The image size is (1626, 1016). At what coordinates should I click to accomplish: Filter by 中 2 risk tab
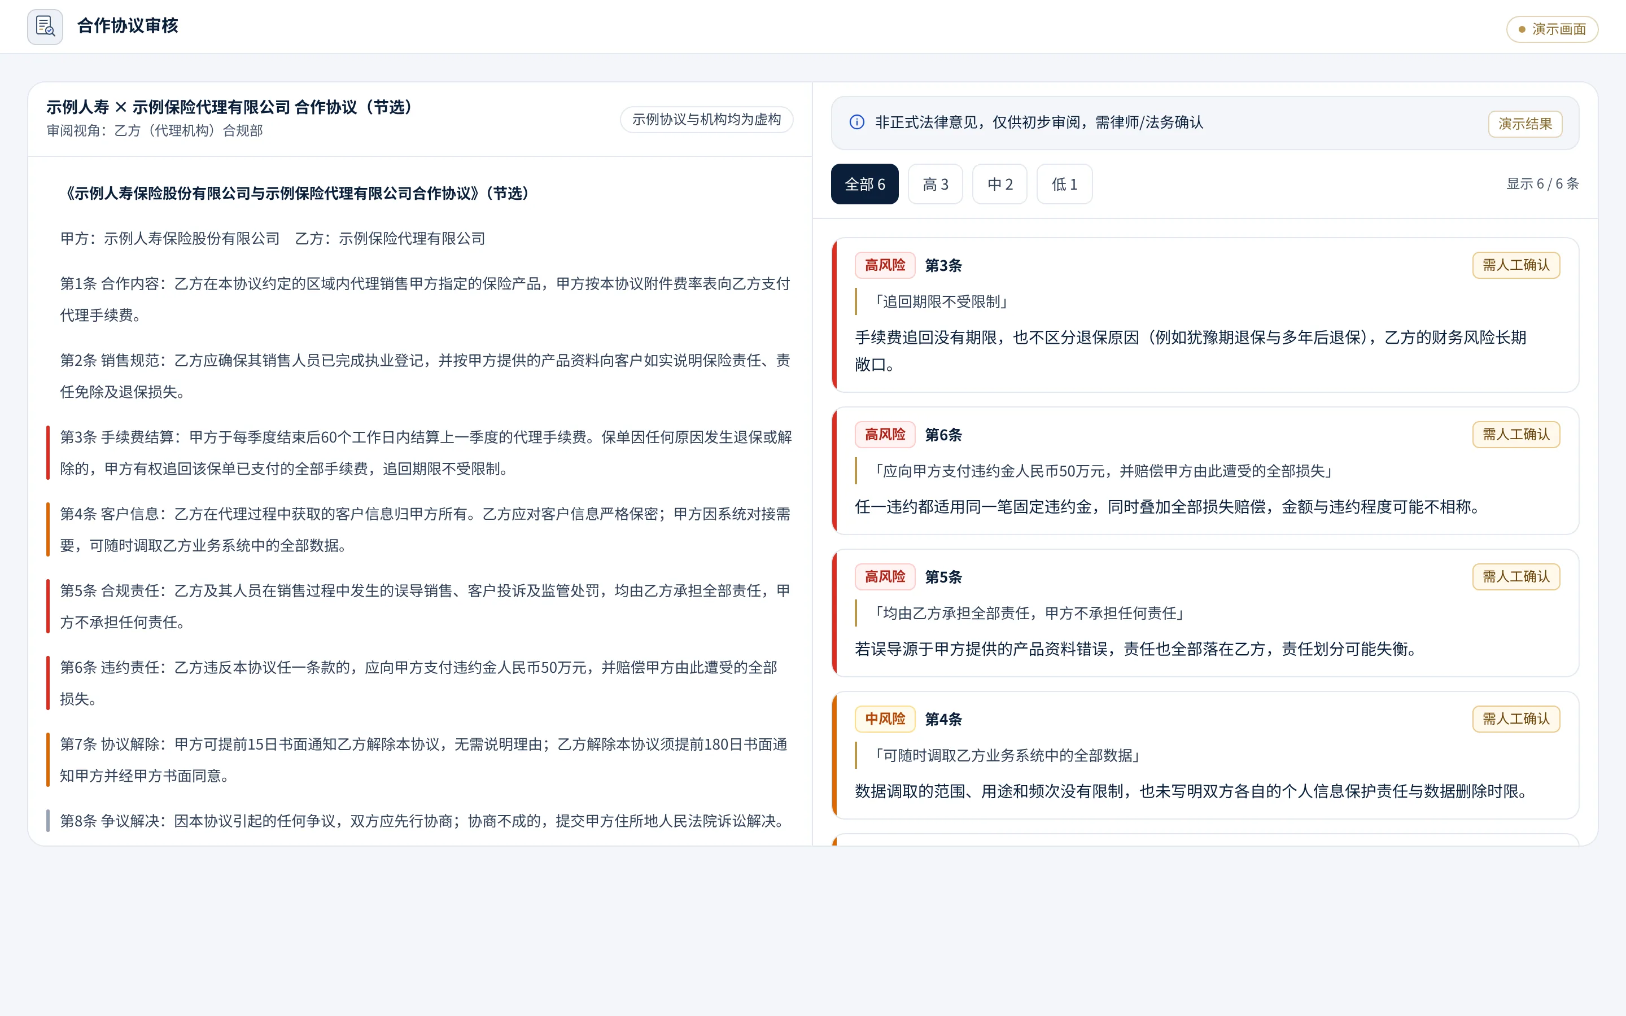click(x=1000, y=184)
